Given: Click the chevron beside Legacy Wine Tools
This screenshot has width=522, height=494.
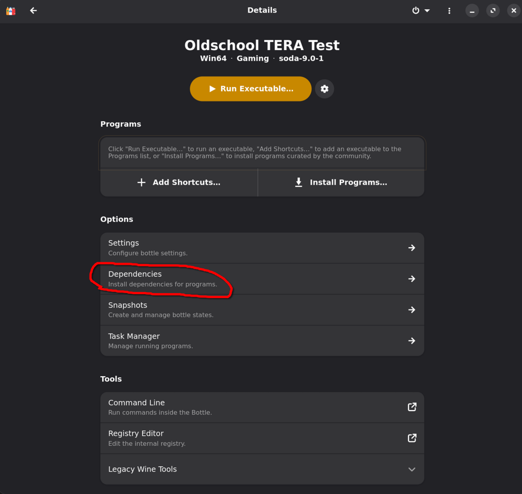Looking at the screenshot, I should pos(412,470).
